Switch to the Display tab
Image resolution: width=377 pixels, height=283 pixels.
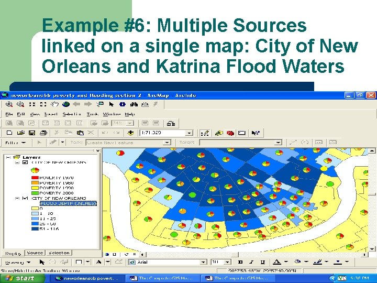[x=13, y=253]
